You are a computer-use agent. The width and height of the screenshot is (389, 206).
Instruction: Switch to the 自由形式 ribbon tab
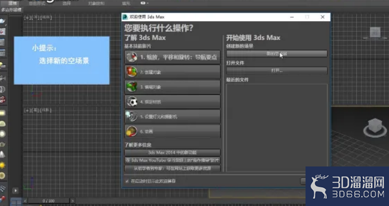[37, 3]
